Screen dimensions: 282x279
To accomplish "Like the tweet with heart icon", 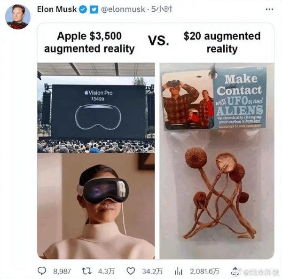I will pos(131,271).
